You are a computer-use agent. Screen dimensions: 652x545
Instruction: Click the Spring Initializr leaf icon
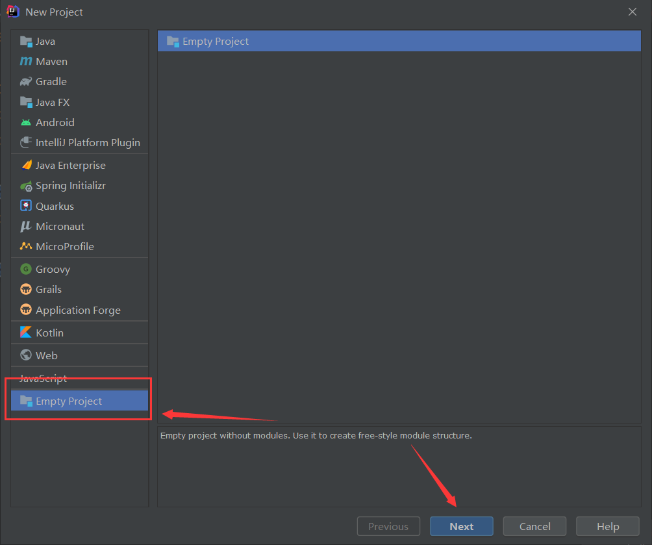click(26, 186)
